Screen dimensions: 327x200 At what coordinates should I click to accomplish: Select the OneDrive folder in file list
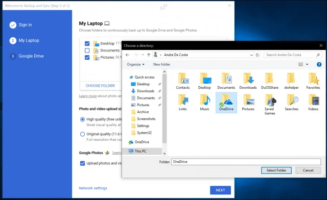(x=226, y=103)
